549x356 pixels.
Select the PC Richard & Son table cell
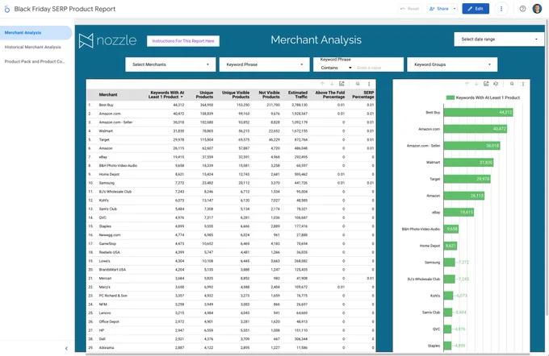coord(113,296)
